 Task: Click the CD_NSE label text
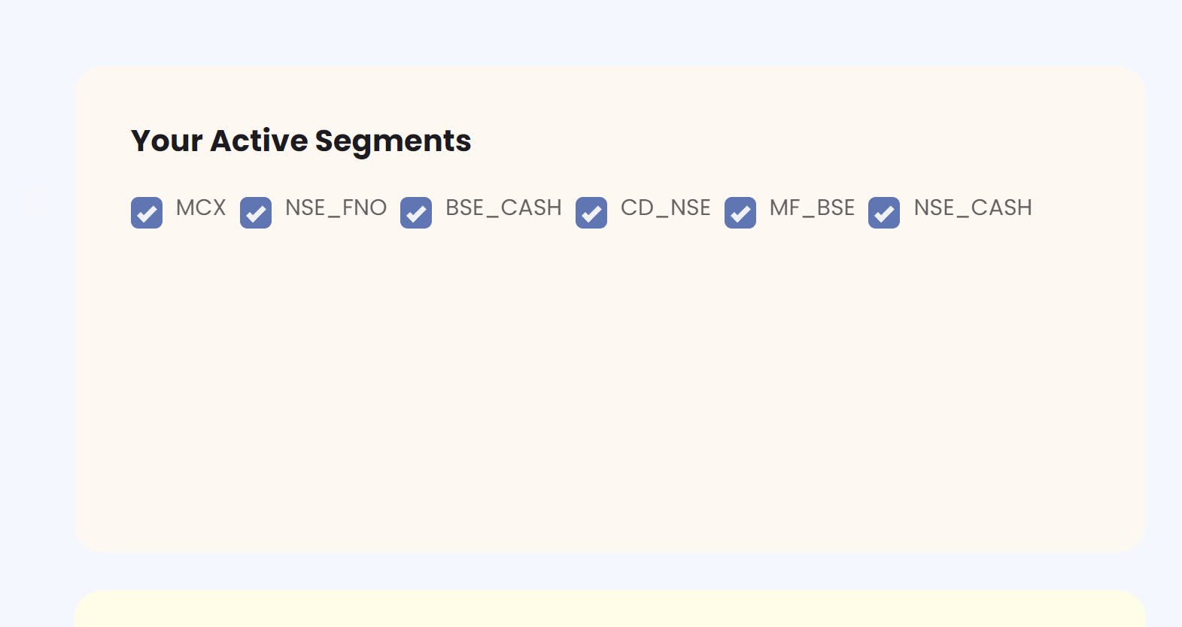(x=665, y=207)
